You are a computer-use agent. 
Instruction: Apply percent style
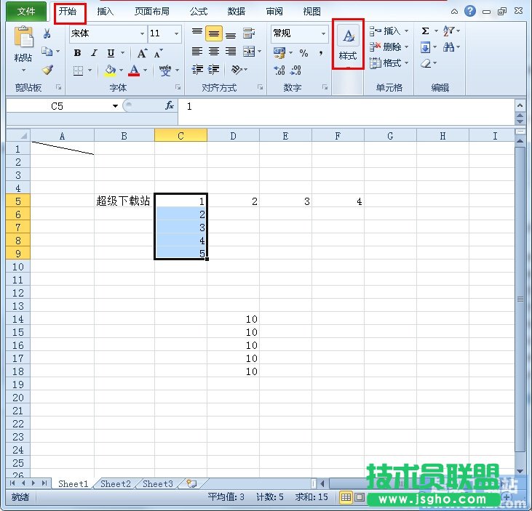coord(303,53)
